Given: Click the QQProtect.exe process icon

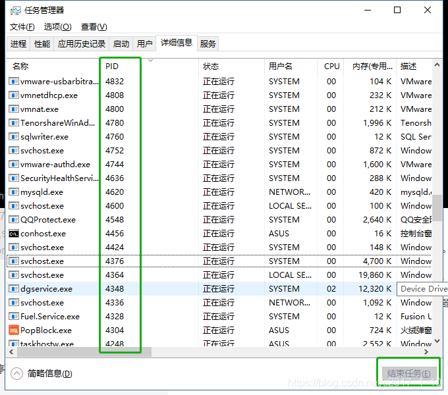Looking at the screenshot, I should 14,219.
